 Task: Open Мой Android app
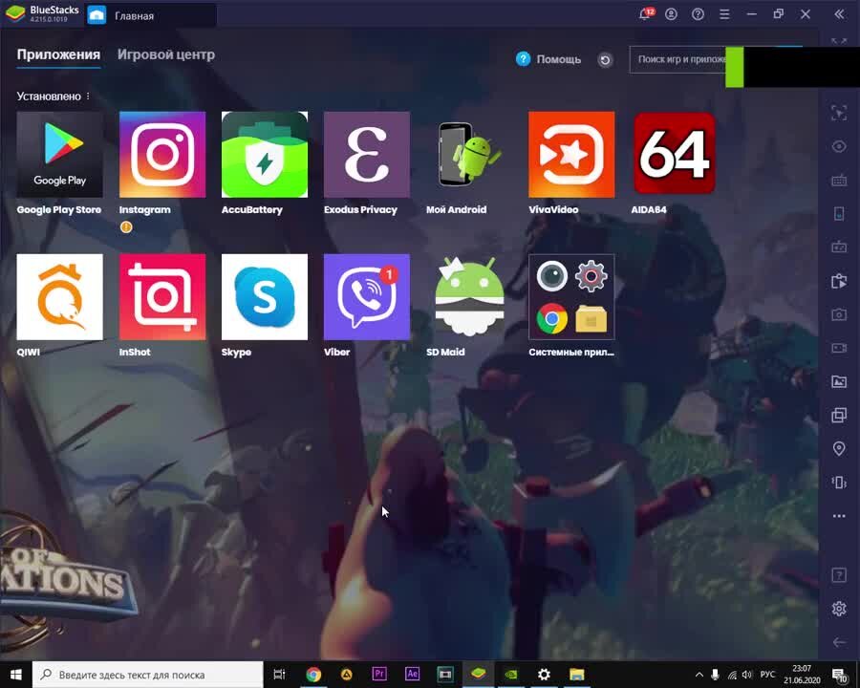469,155
